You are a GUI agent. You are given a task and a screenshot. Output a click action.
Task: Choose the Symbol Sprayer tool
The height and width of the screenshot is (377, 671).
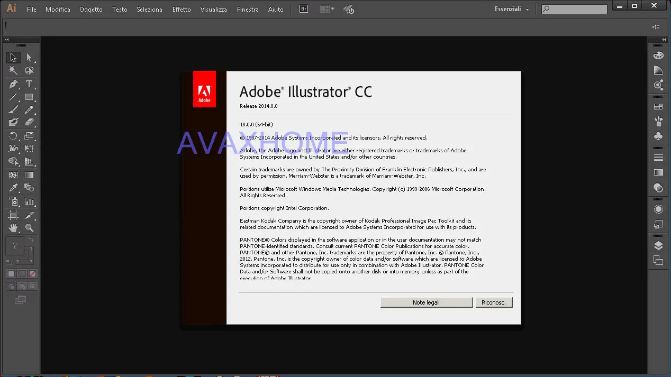click(x=13, y=201)
